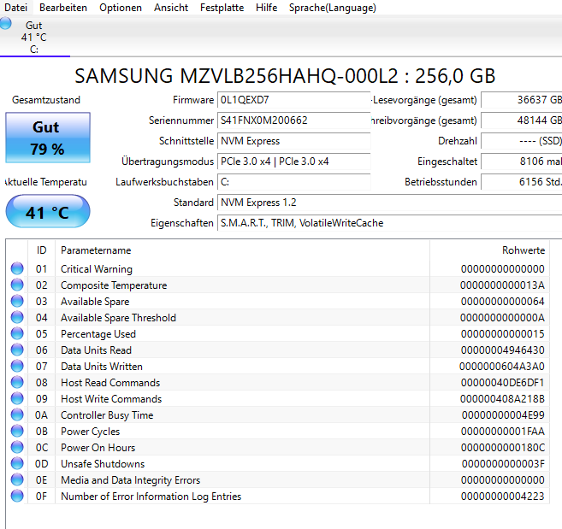Select the Percentage Used parameter name
The image size is (562, 529).
(98, 334)
